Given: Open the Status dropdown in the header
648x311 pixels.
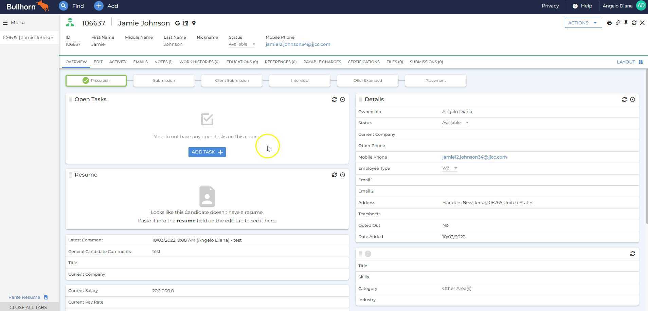Looking at the screenshot, I should pos(242,44).
